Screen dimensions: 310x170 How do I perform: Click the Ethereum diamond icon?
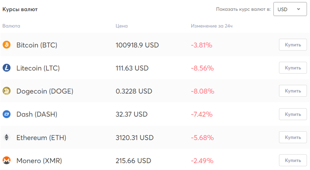click(7, 137)
